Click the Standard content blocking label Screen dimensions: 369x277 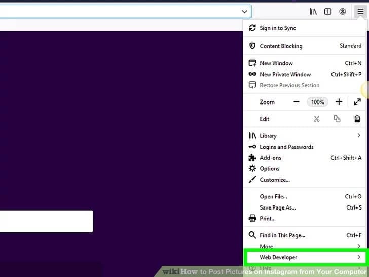pos(350,46)
